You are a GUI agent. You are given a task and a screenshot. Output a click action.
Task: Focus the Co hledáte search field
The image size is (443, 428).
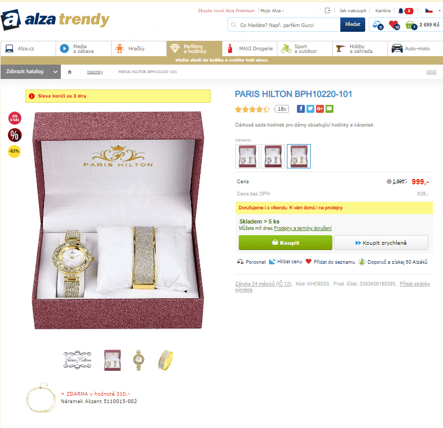point(284,25)
